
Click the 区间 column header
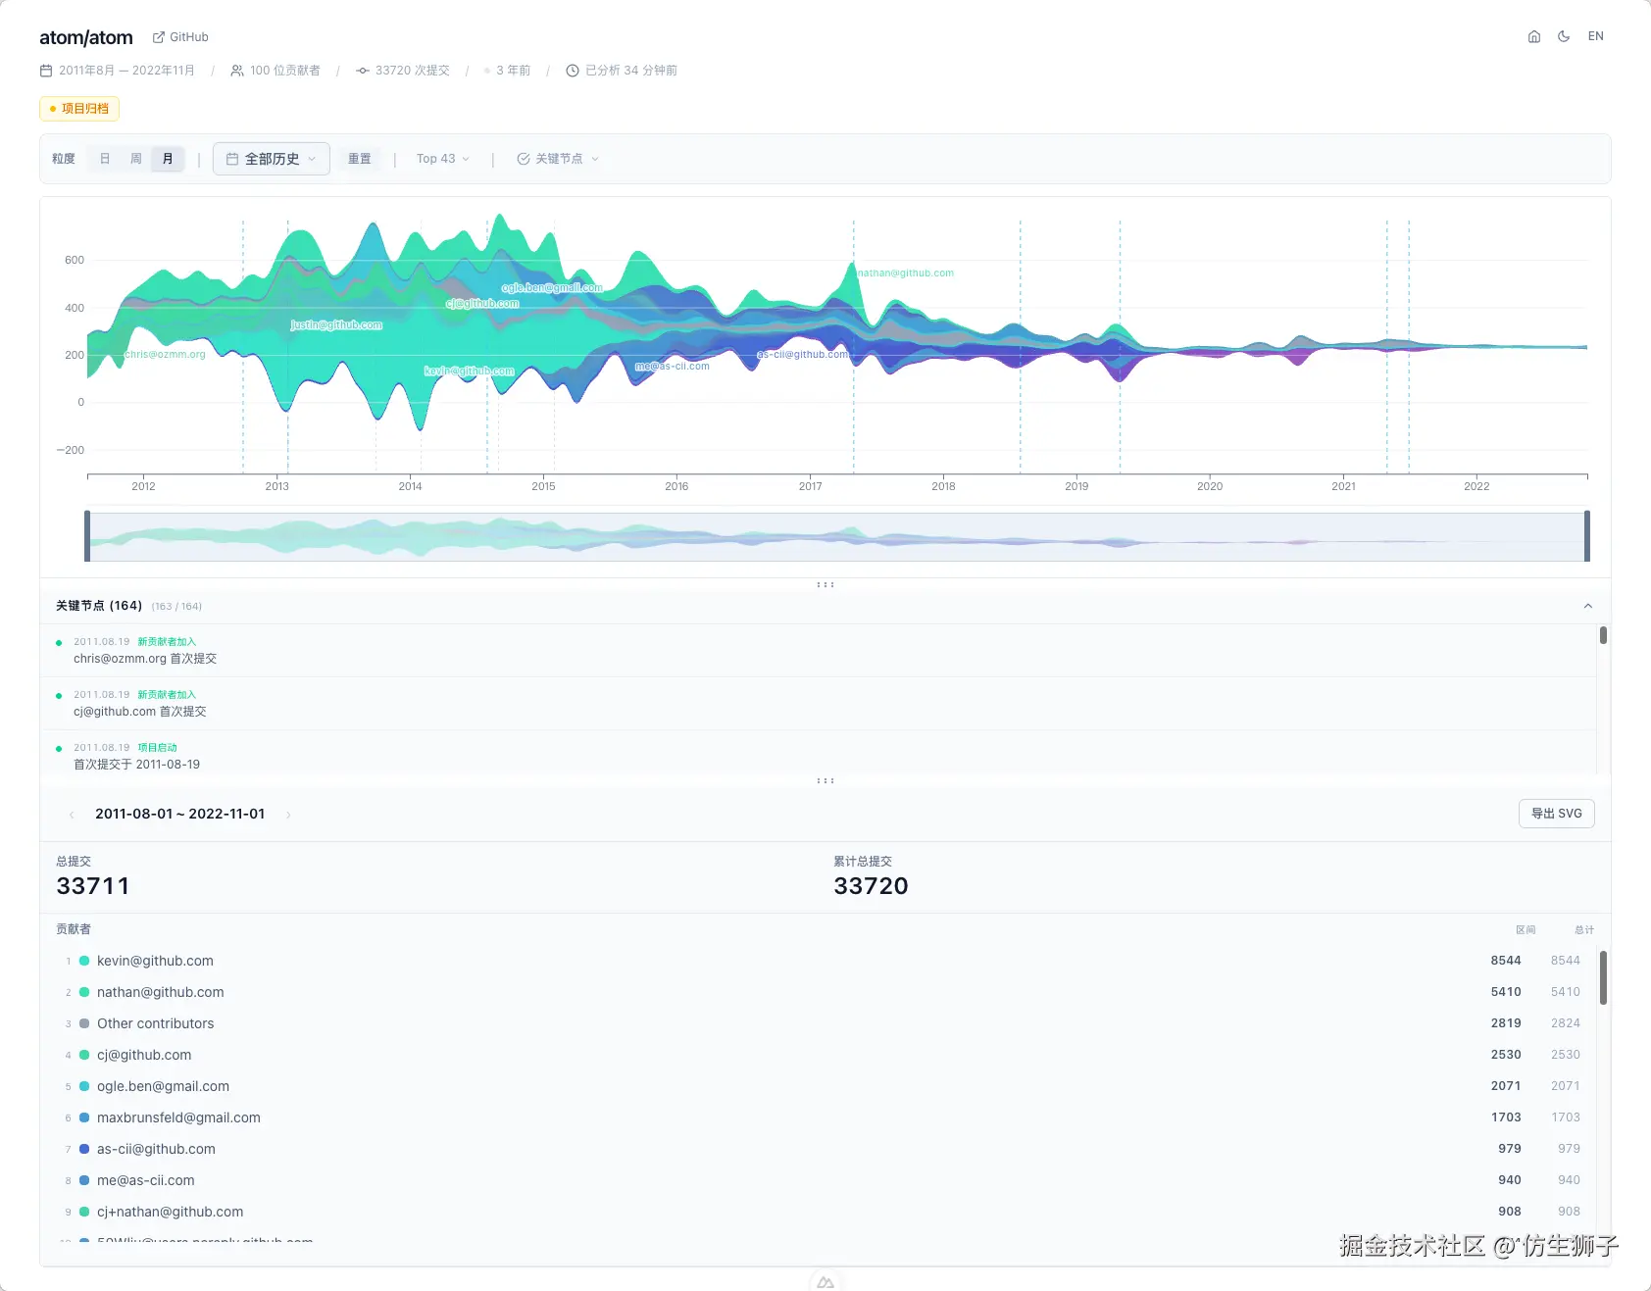1526,929
